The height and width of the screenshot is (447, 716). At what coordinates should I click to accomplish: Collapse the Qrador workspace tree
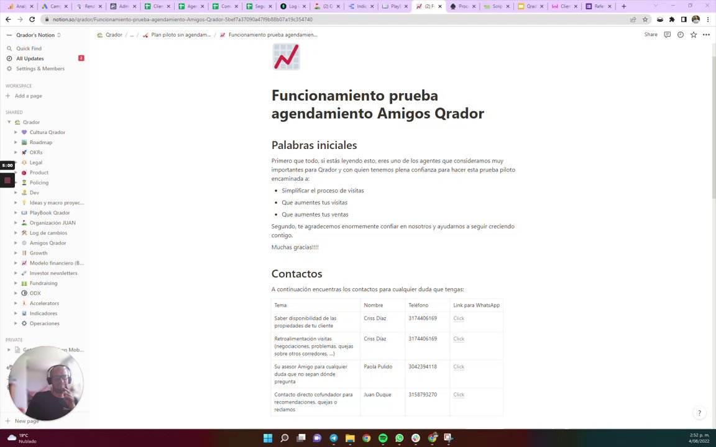coord(9,122)
